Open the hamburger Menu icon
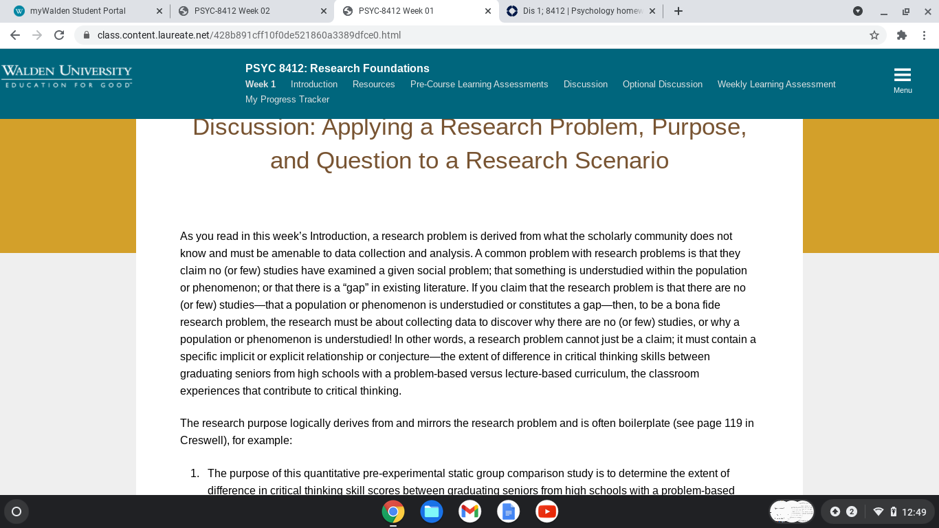This screenshot has height=528, width=939. point(903,80)
